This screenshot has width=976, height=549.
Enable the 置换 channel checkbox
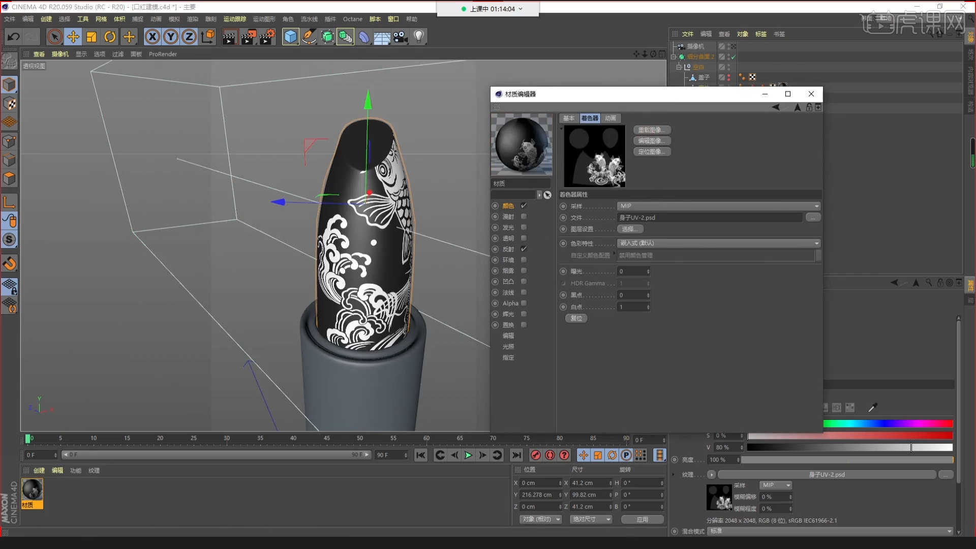tap(524, 324)
